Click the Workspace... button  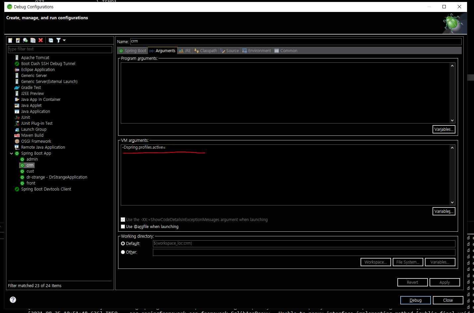click(x=376, y=262)
